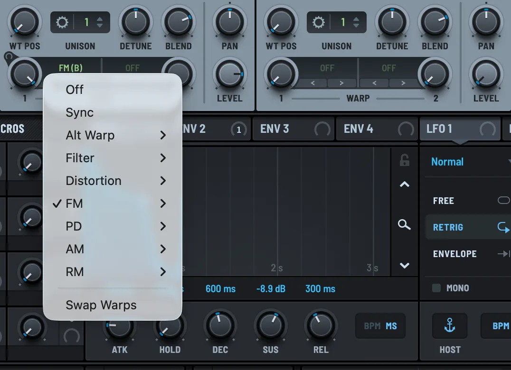
Task: Click the ENVELOPE one-shot arrow icon
Action: [504, 253]
